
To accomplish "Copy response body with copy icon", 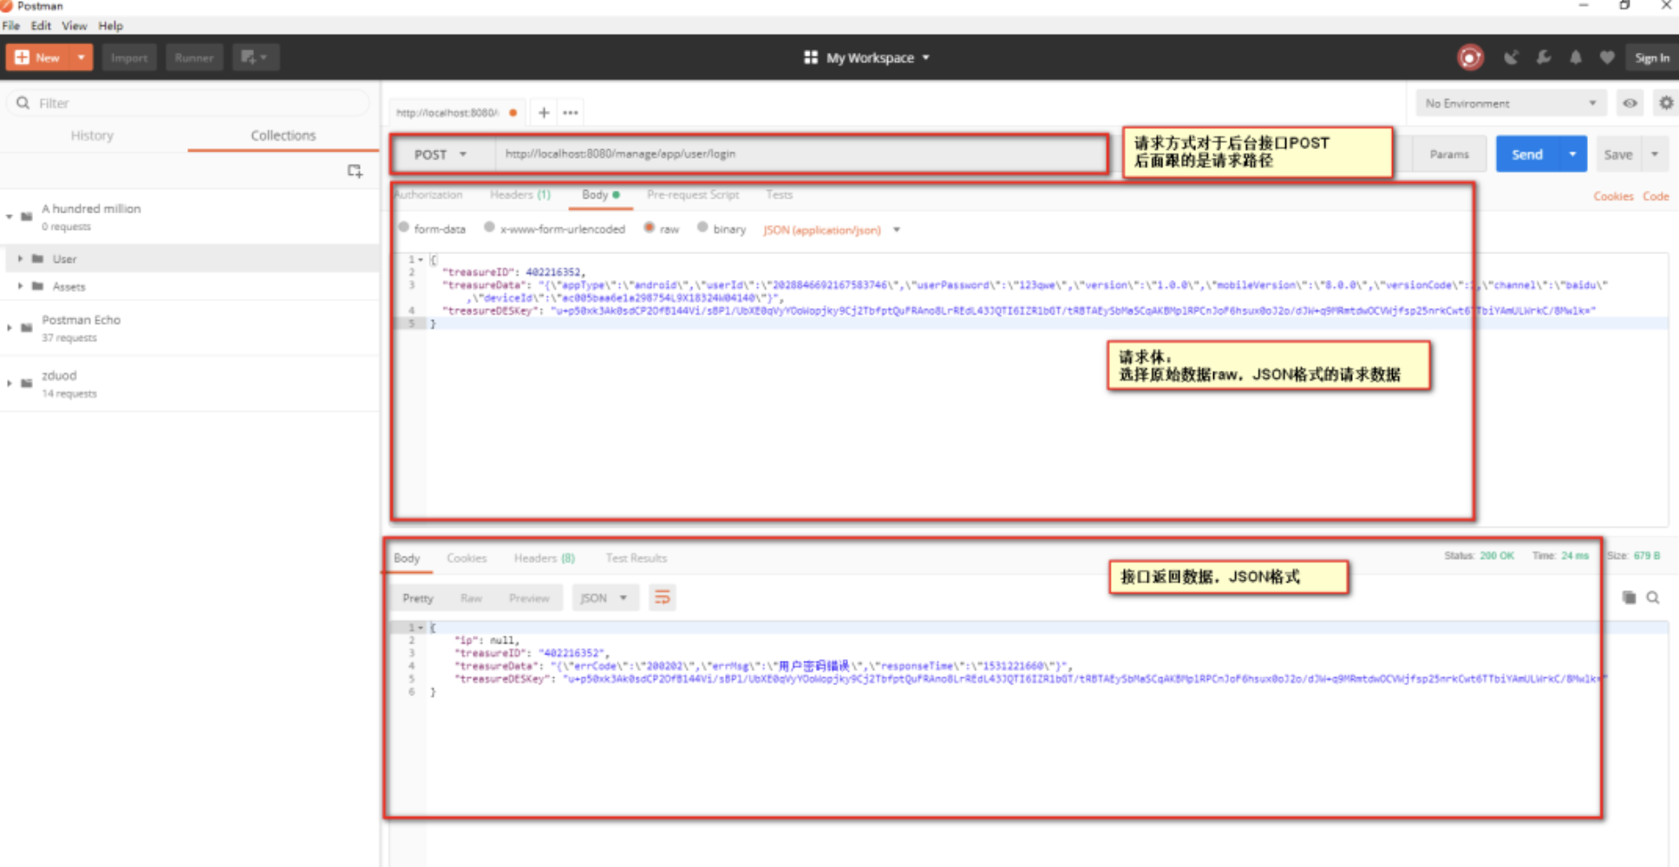I will (x=1630, y=597).
